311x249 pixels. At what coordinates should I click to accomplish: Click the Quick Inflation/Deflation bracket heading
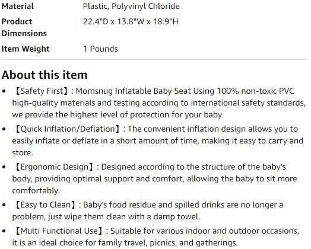(x=68, y=129)
